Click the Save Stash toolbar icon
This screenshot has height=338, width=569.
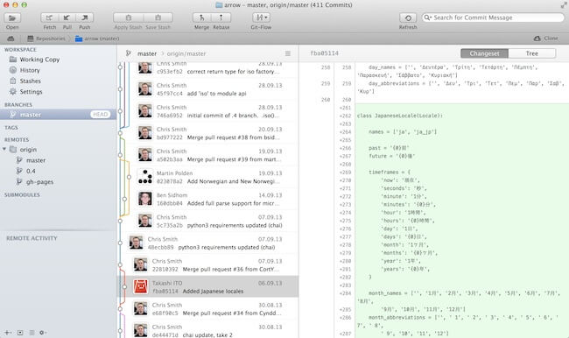pos(158,18)
